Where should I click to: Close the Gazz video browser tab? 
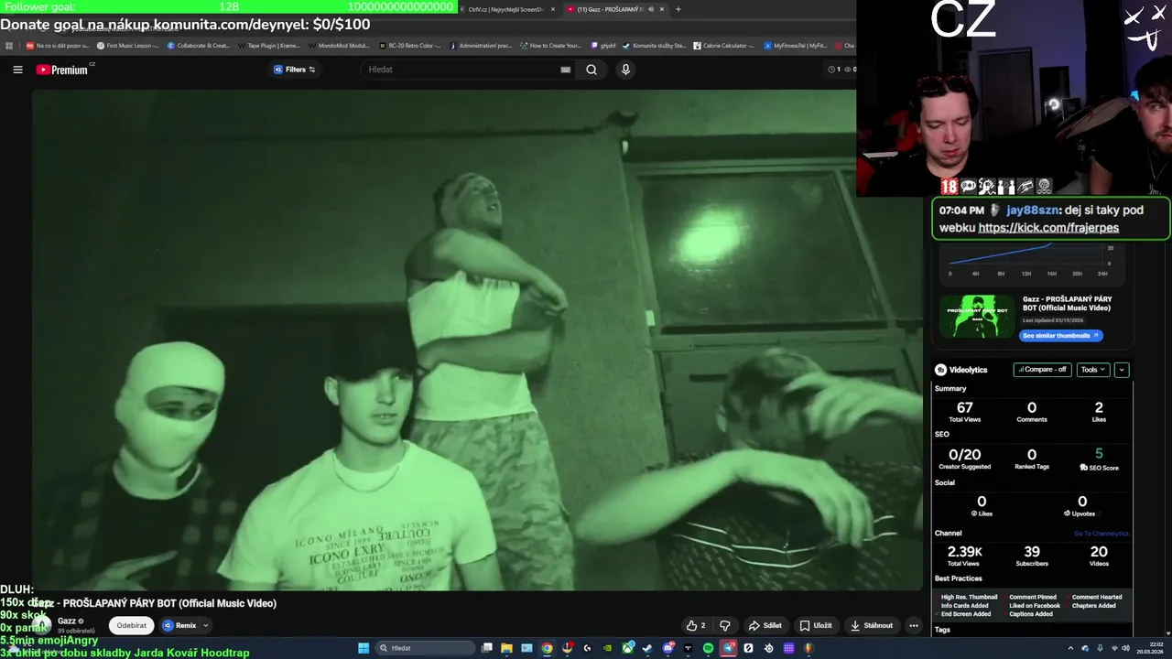tap(663, 9)
